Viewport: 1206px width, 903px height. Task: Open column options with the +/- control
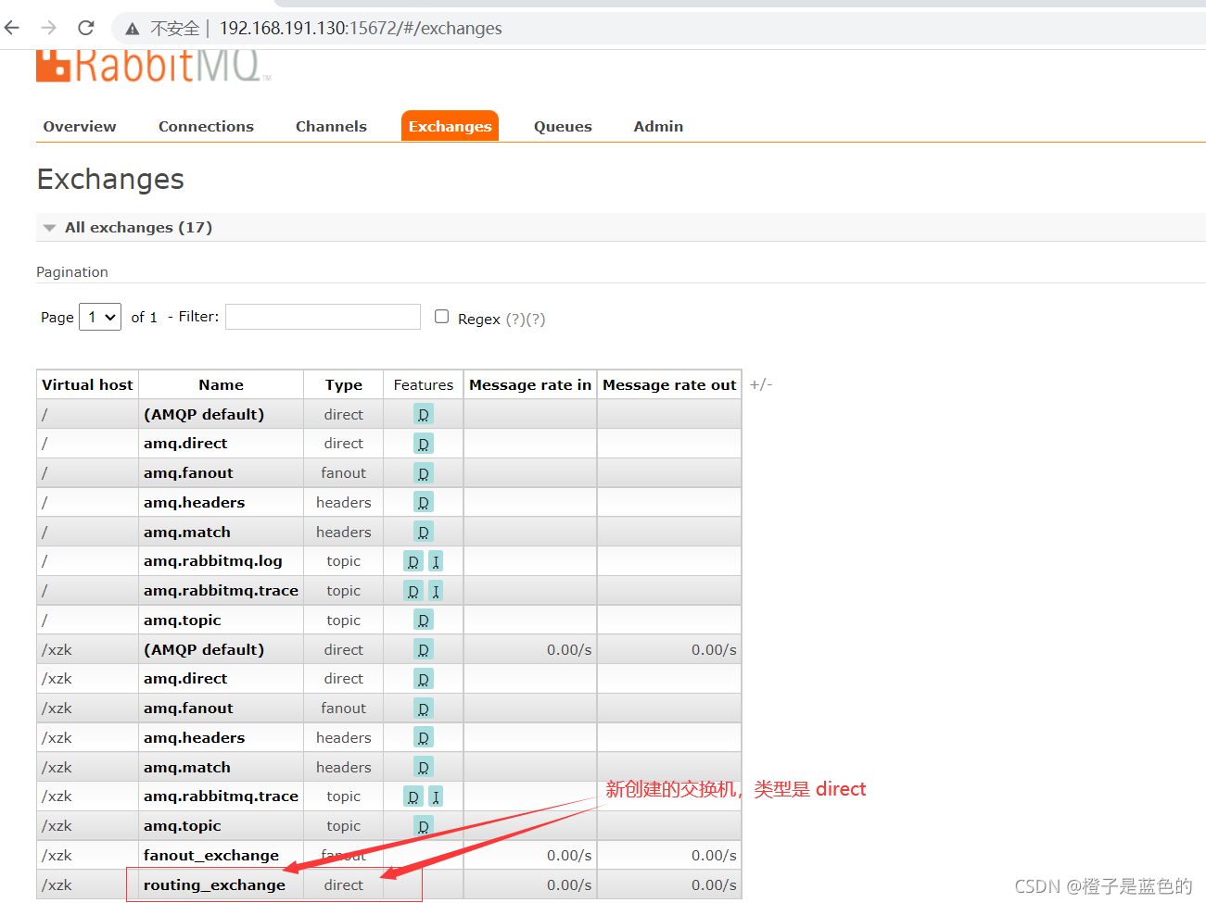coord(761,384)
